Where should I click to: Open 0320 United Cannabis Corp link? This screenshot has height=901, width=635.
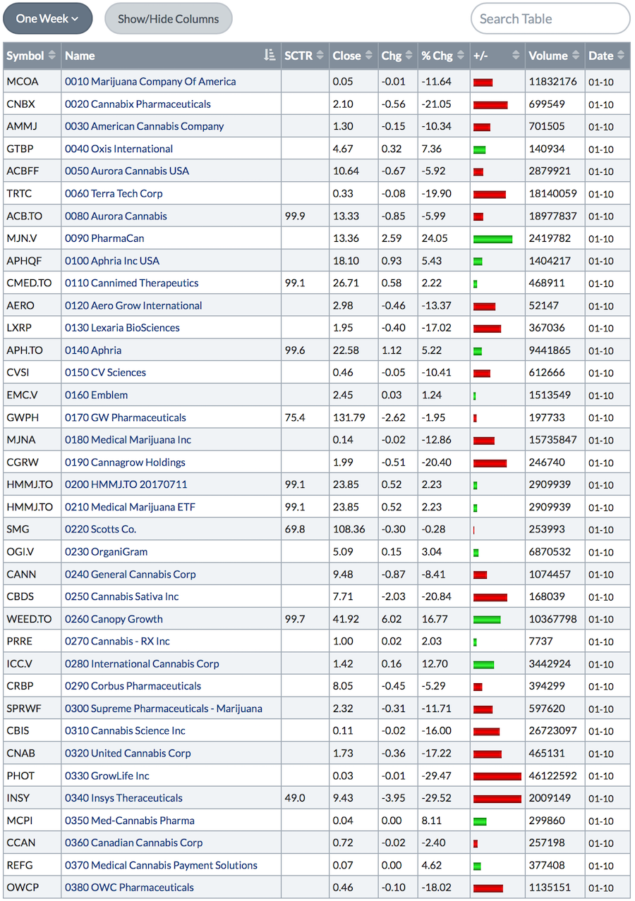coord(128,754)
